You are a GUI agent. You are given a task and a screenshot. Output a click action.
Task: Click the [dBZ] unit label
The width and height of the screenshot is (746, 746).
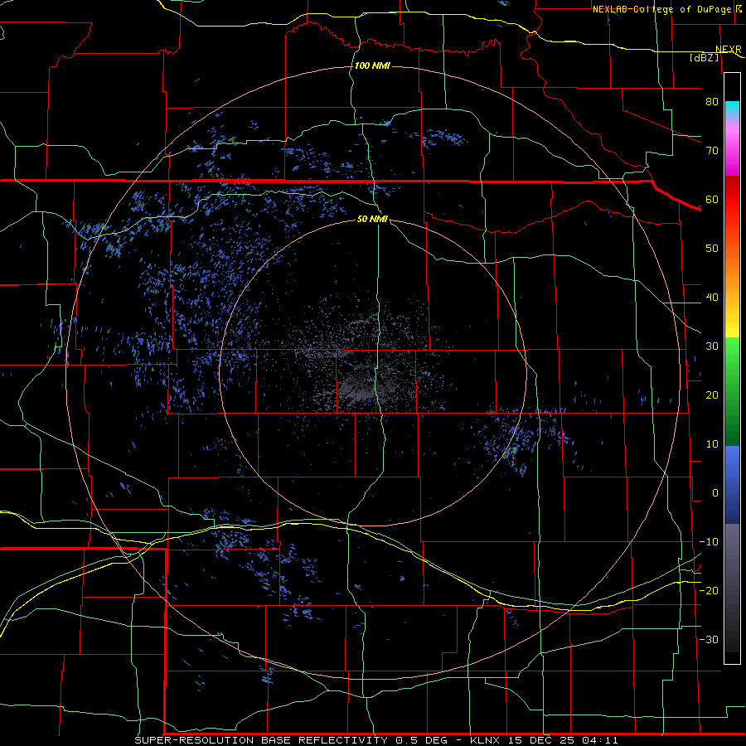point(704,58)
